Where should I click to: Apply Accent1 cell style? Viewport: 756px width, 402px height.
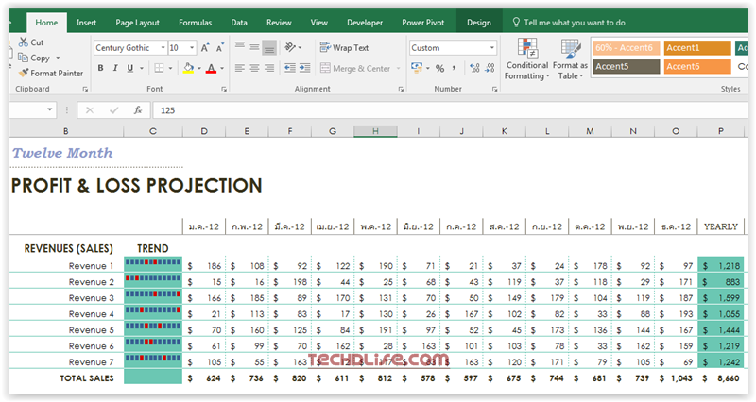(x=697, y=48)
